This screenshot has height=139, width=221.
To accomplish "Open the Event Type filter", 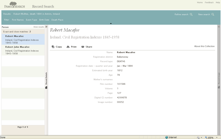I will click(31, 20).
